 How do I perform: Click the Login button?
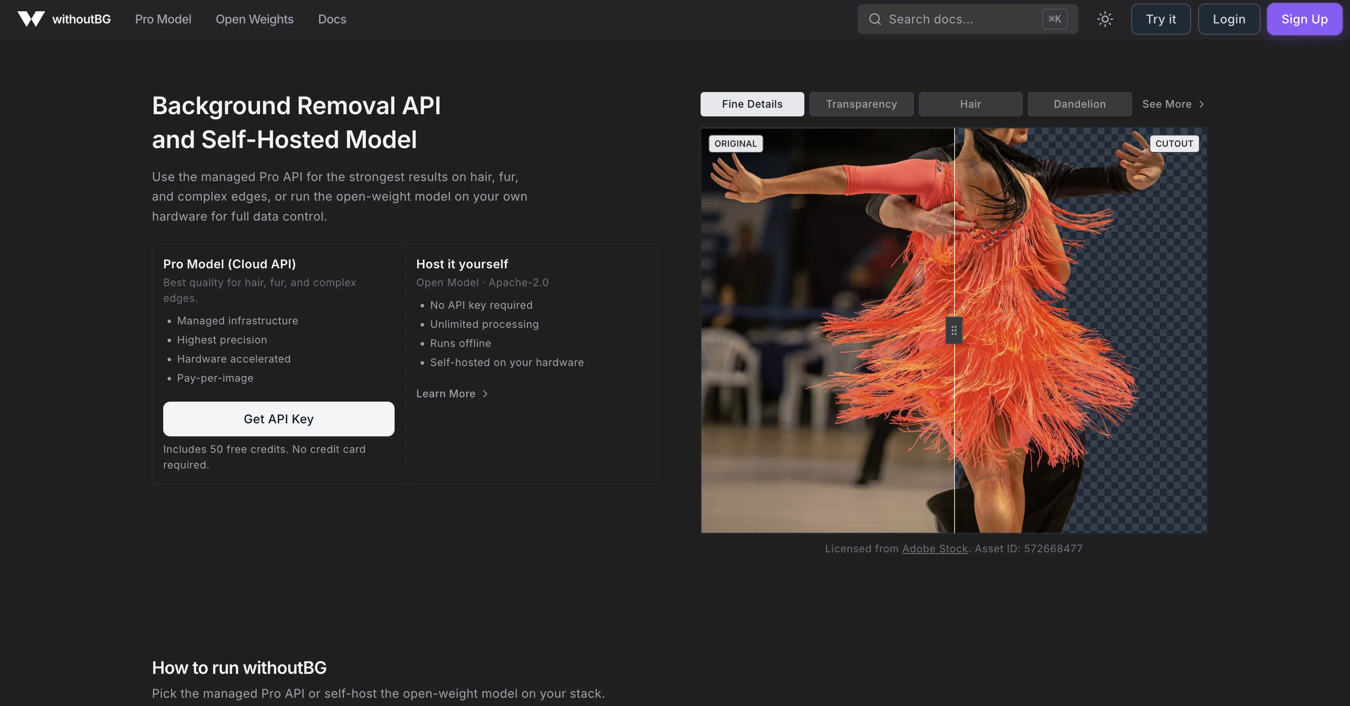pyautogui.click(x=1229, y=20)
